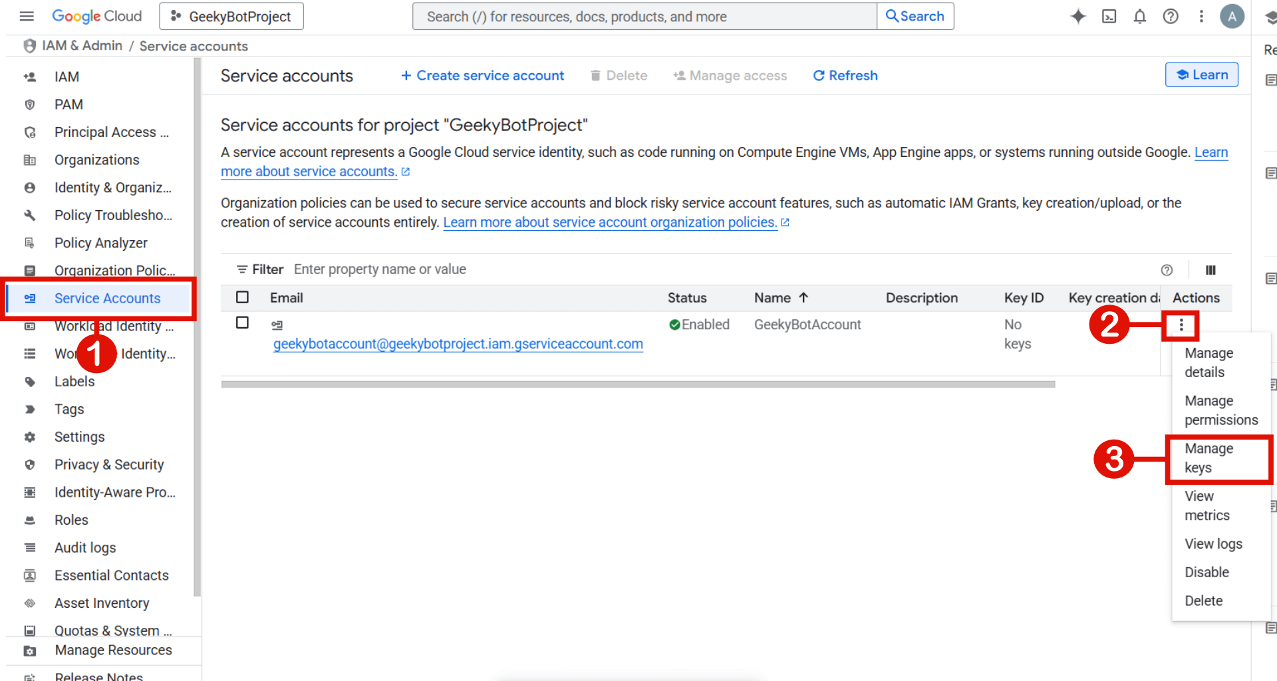The height and width of the screenshot is (681, 1277).
Task: Click the Enabled status cell
Action: click(699, 325)
